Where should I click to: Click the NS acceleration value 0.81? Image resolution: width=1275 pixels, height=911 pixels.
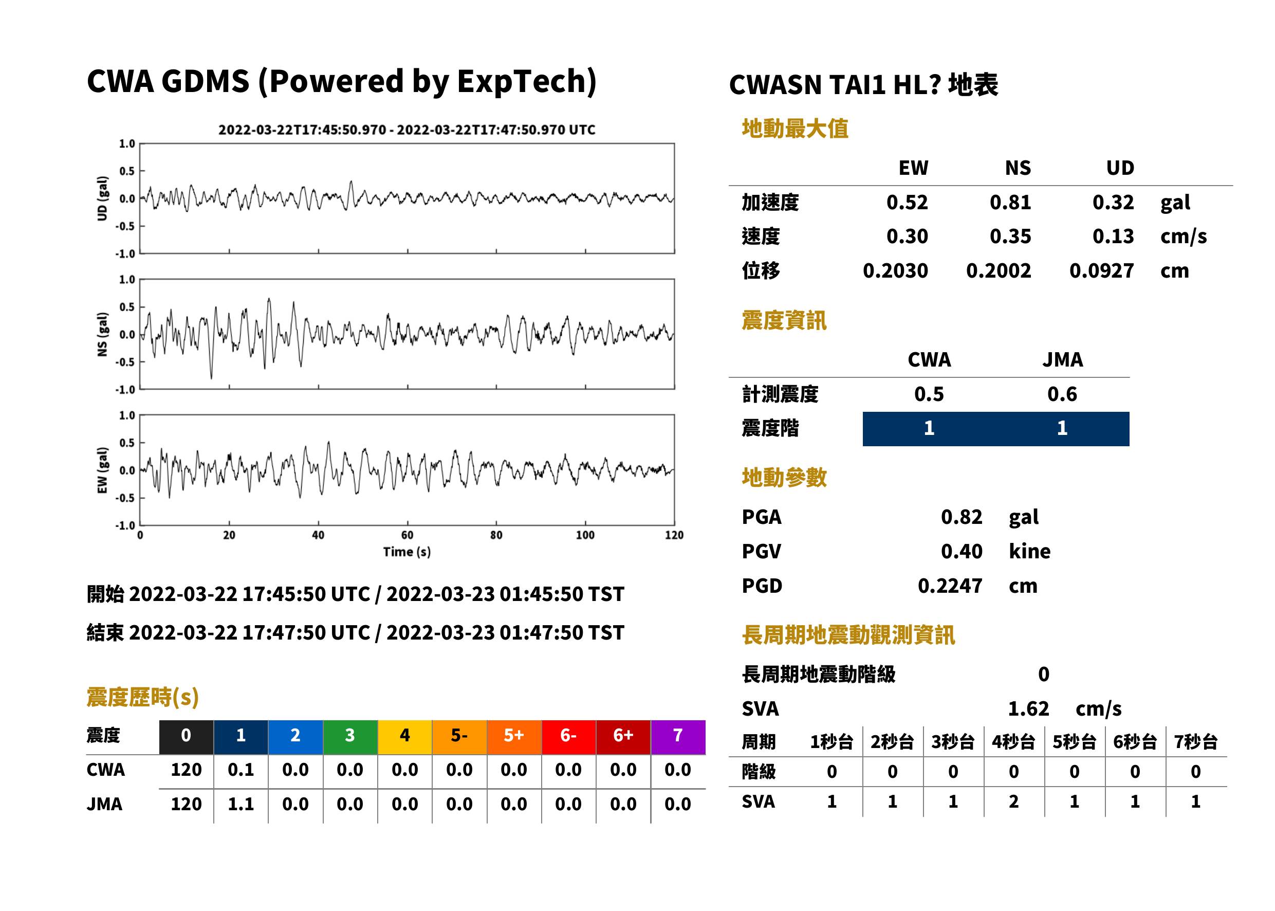(1010, 203)
